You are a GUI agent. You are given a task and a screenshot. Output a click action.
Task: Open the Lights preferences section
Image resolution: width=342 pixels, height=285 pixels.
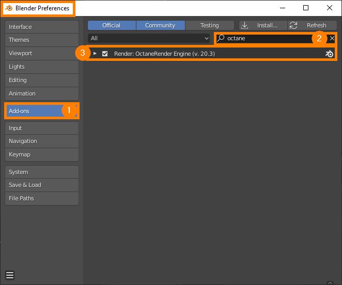[x=42, y=67]
